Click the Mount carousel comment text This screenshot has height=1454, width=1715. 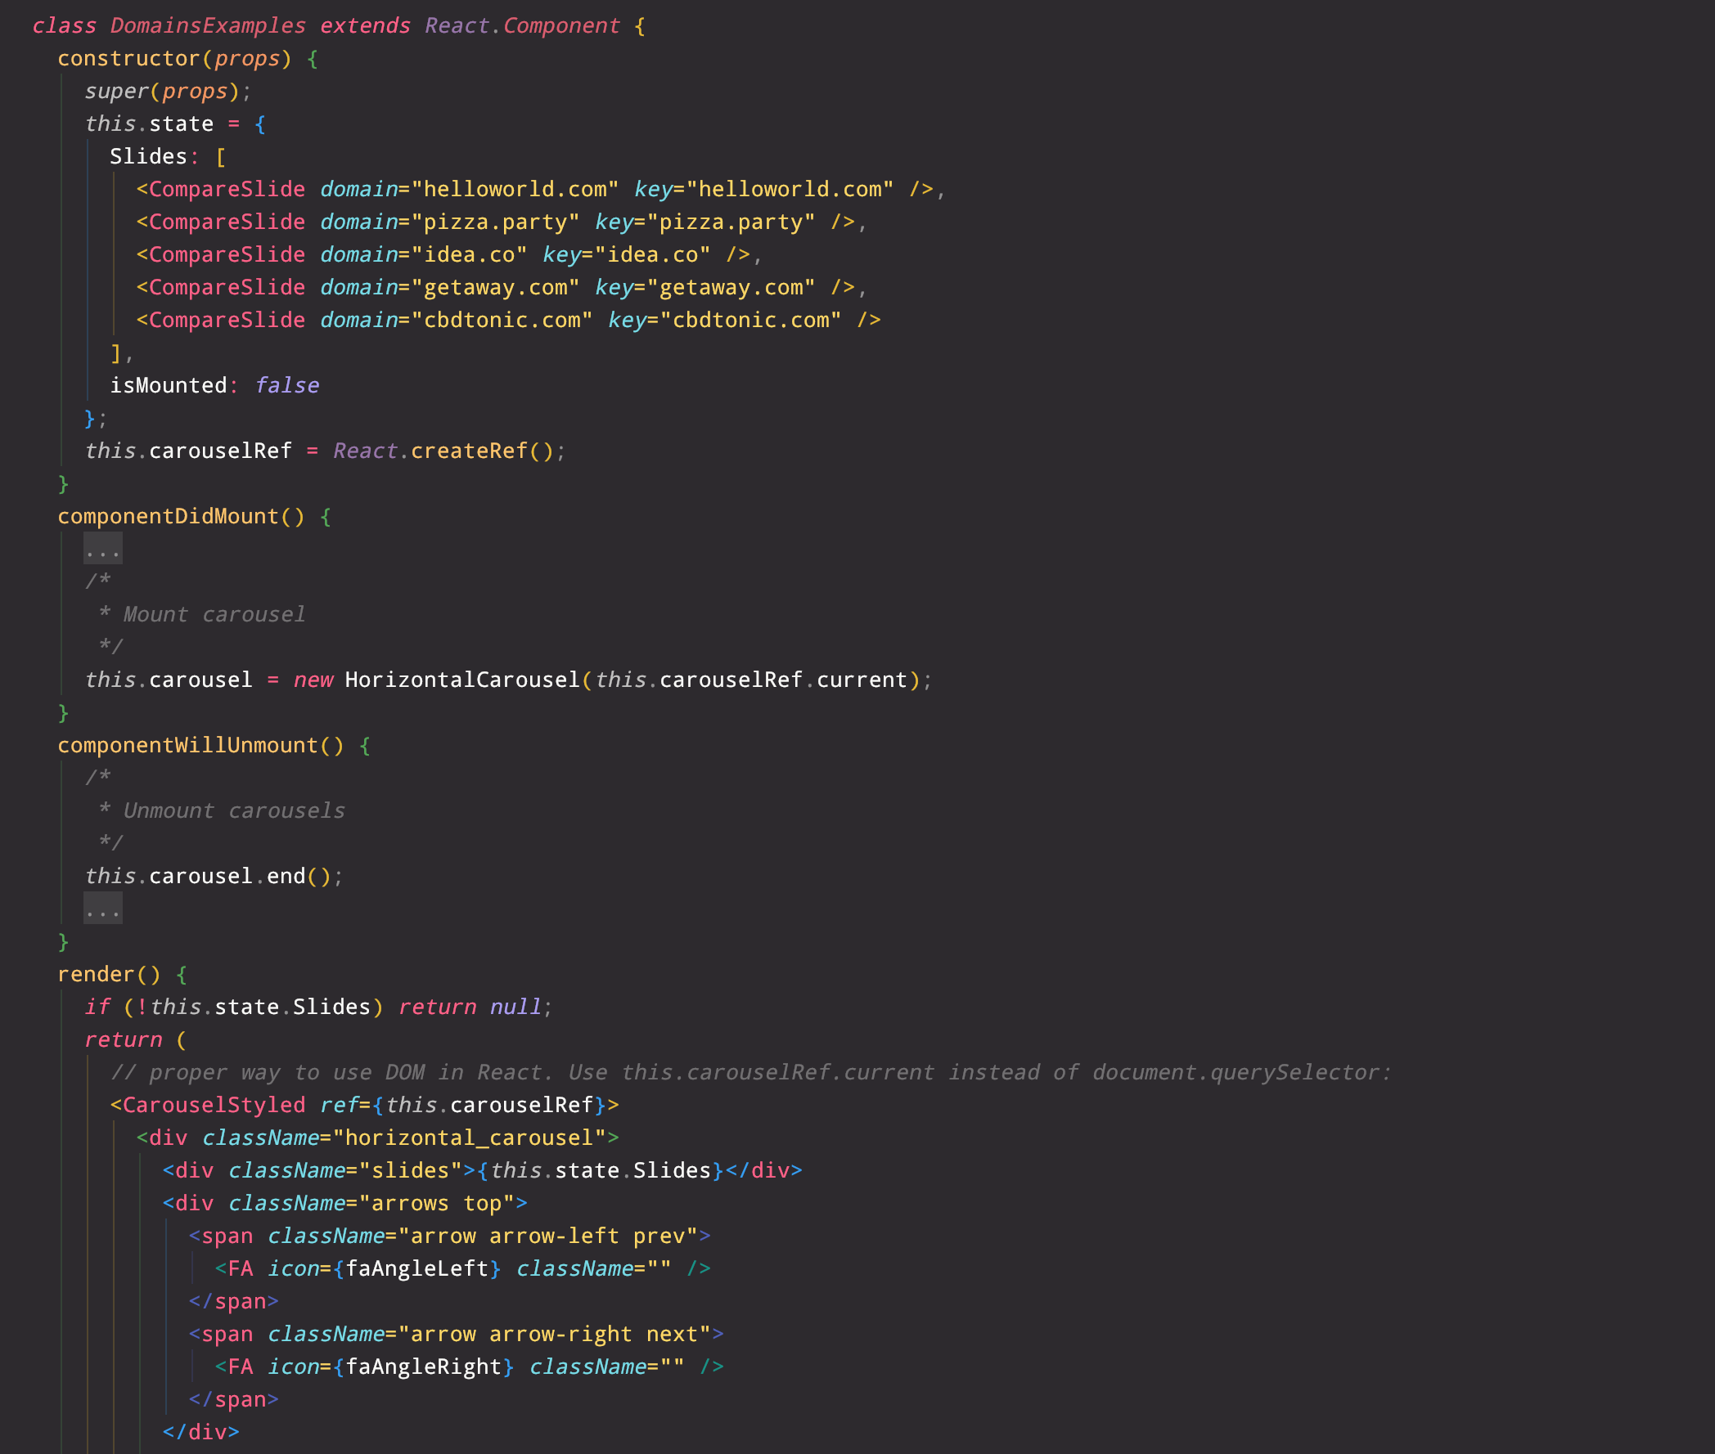[x=214, y=615]
